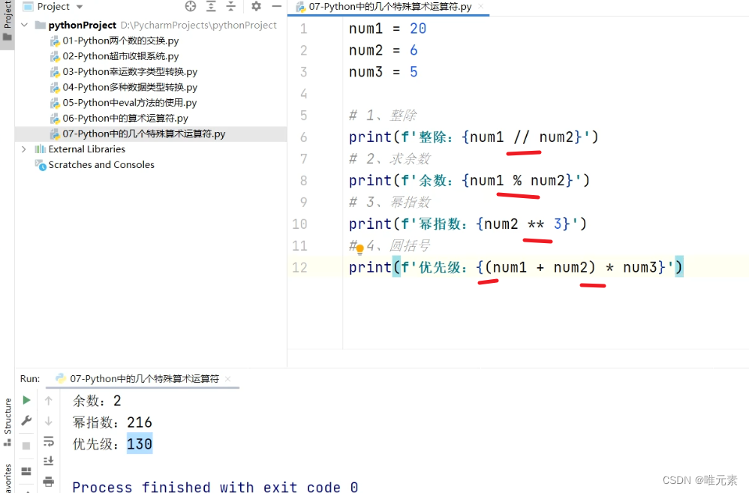Click the restore layout icon in Run panel
This screenshot has height=493, width=749.
click(27, 471)
